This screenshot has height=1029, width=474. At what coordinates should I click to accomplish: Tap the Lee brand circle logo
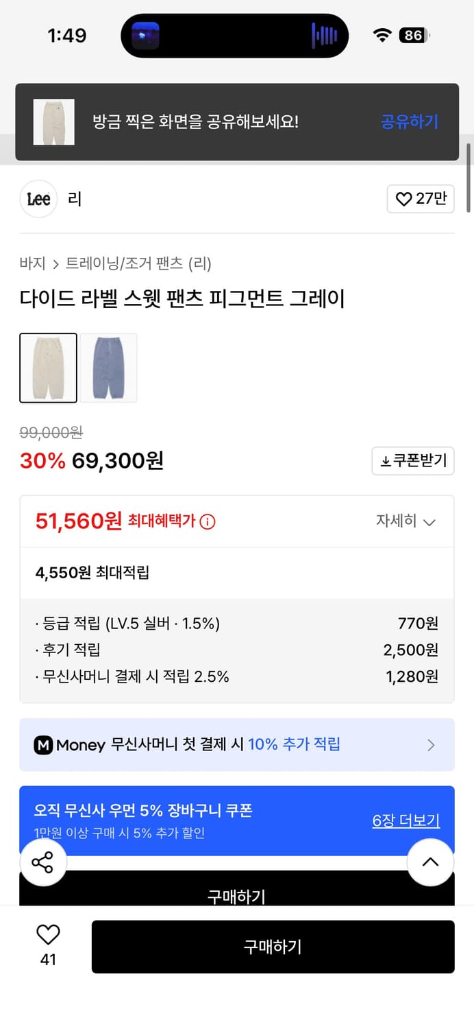38,199
